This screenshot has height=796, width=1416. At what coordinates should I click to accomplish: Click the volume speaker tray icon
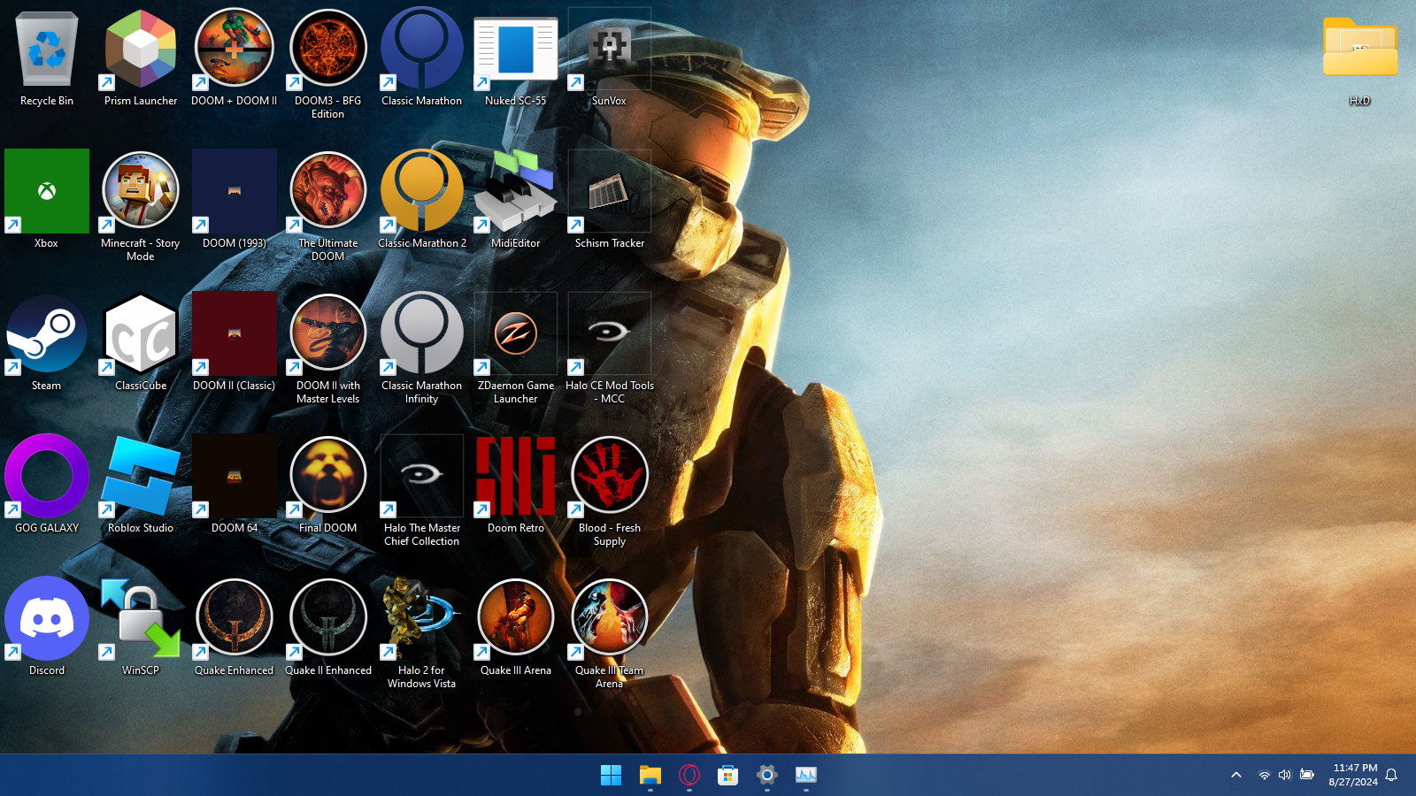1285,776
